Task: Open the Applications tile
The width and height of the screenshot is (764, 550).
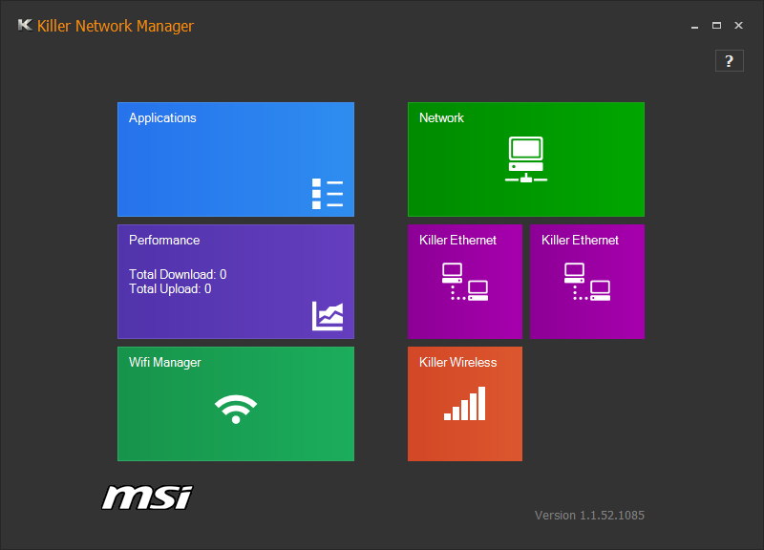Action: 236,159
